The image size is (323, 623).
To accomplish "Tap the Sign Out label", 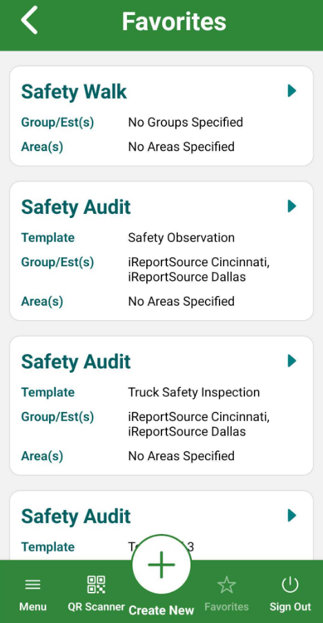I will [x=291, y=606].
